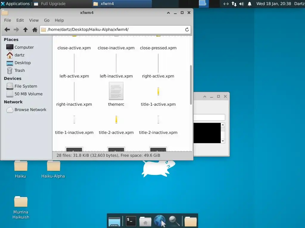This screenshot has height=228, width=305.
Task: Click the close-active.xpm file name
Action: tap(74, 48)
